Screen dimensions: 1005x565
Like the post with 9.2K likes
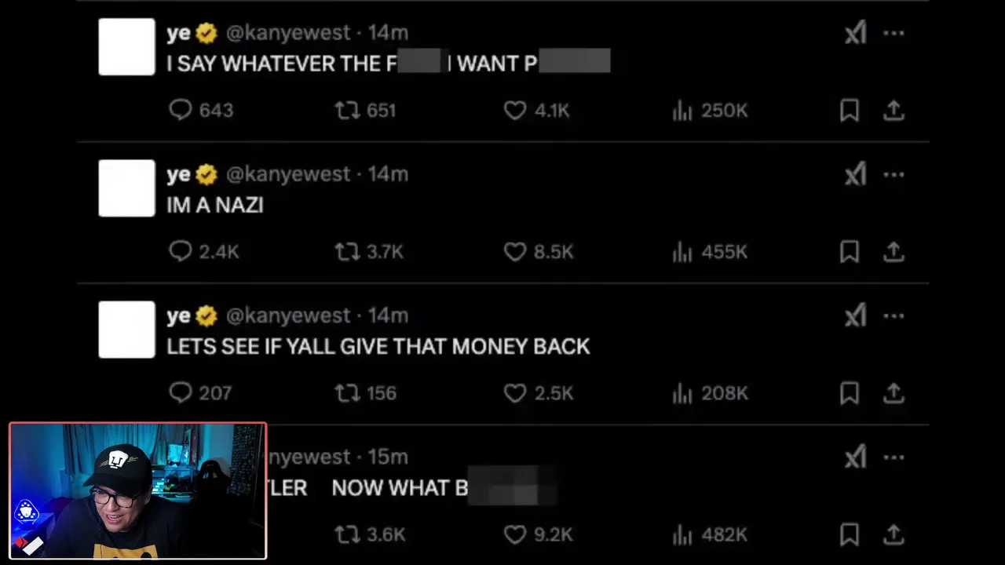click(x=515, y=534)
